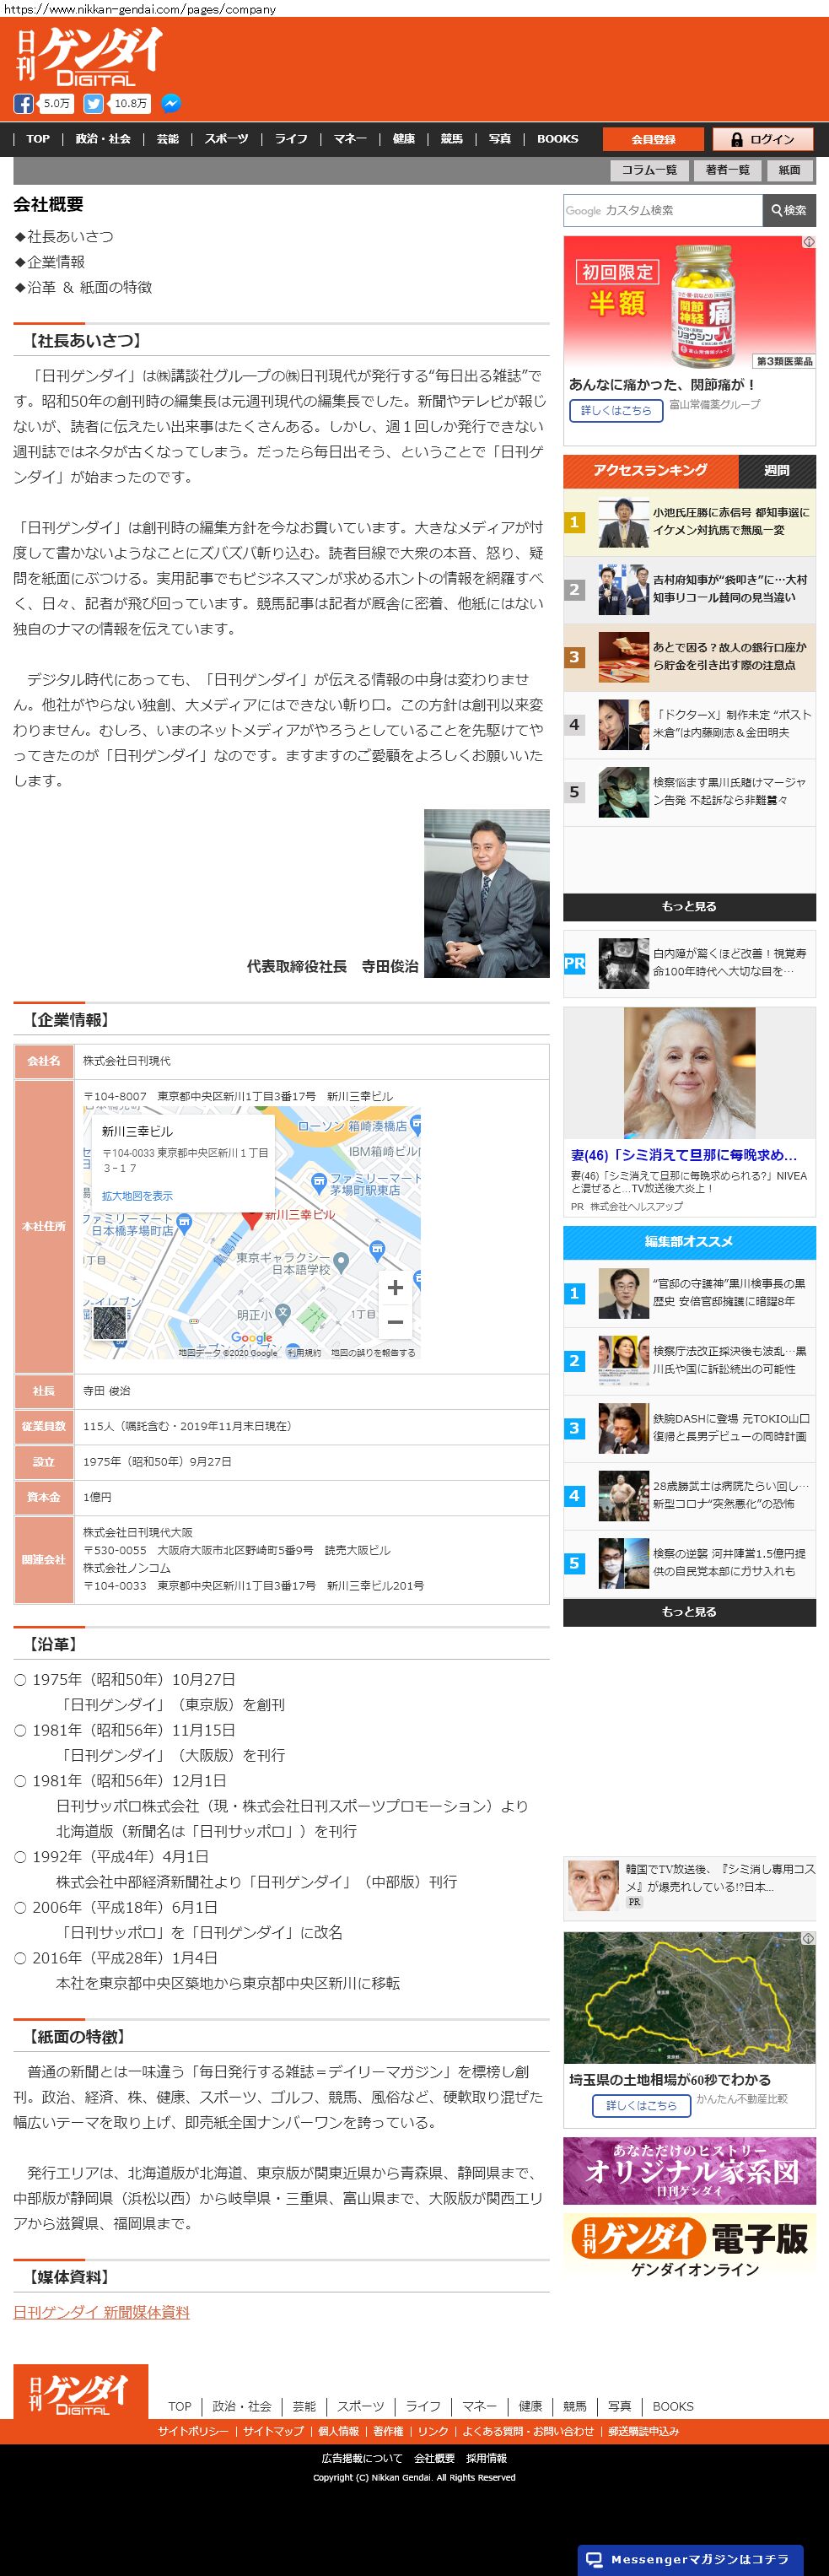
Task: Click the ログイン button
Action: tap(763, 140)
